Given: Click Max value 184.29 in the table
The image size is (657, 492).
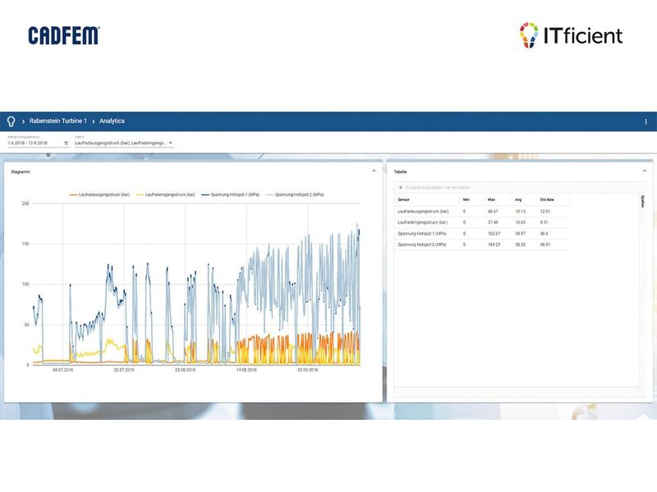Looking at the screenshot, I should pos(494,244).
